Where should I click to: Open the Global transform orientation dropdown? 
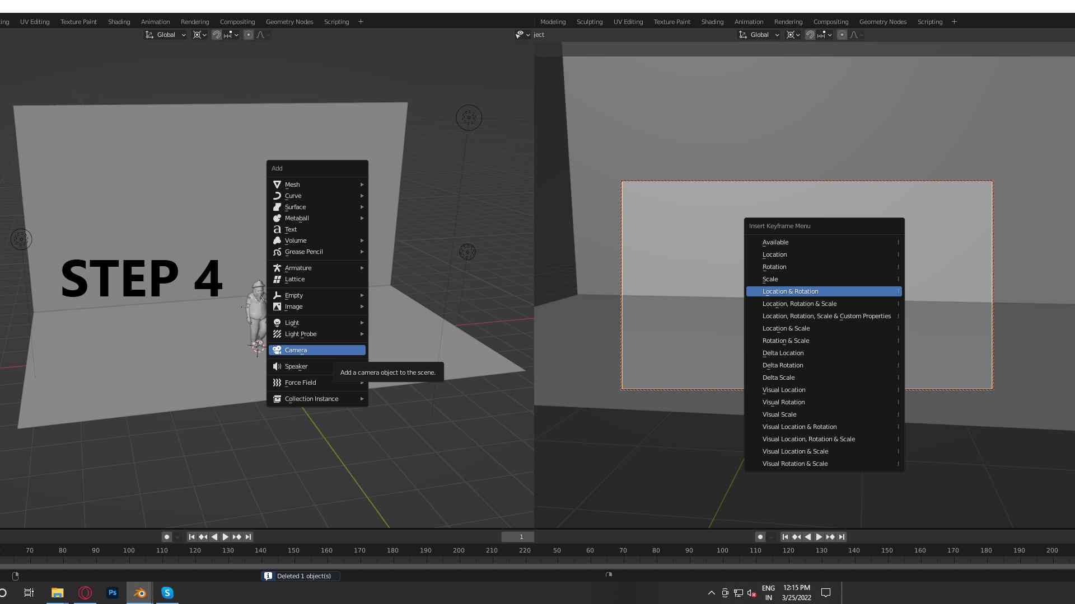[165, 34]
